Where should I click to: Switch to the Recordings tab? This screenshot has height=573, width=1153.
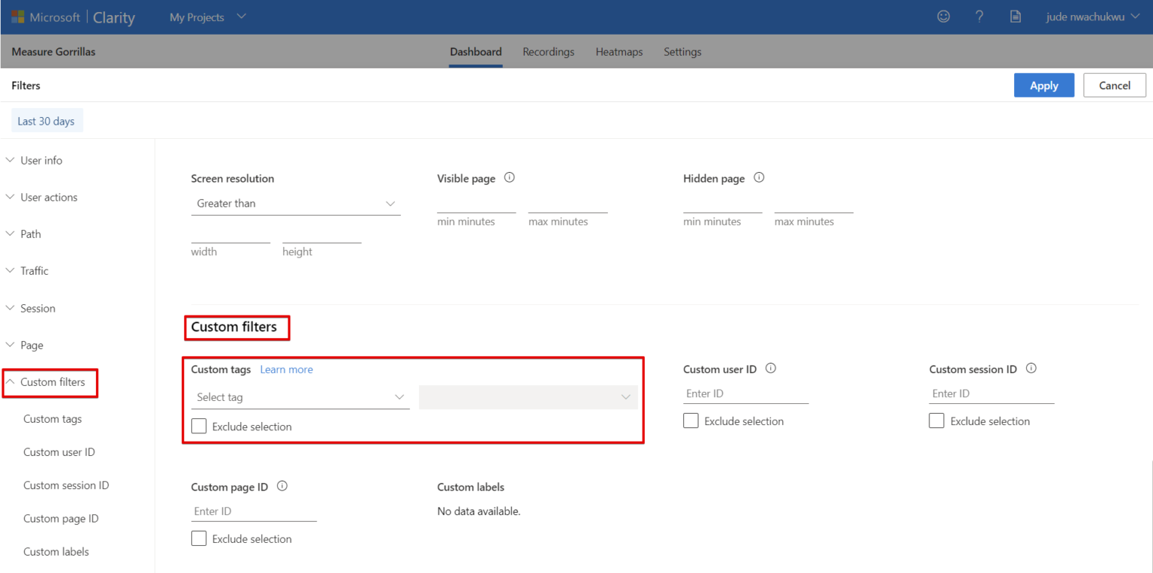point(548,51)
